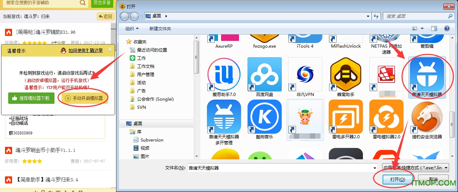Open [萌萌哒]魂斗罗辅助EX1.96 entry
This screenshot has height=192, width=458.
click(x=45, y=32)
